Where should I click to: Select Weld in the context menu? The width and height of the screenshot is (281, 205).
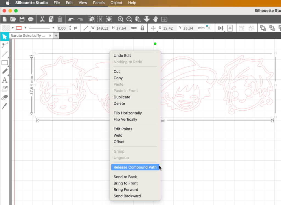coord(118,135)
